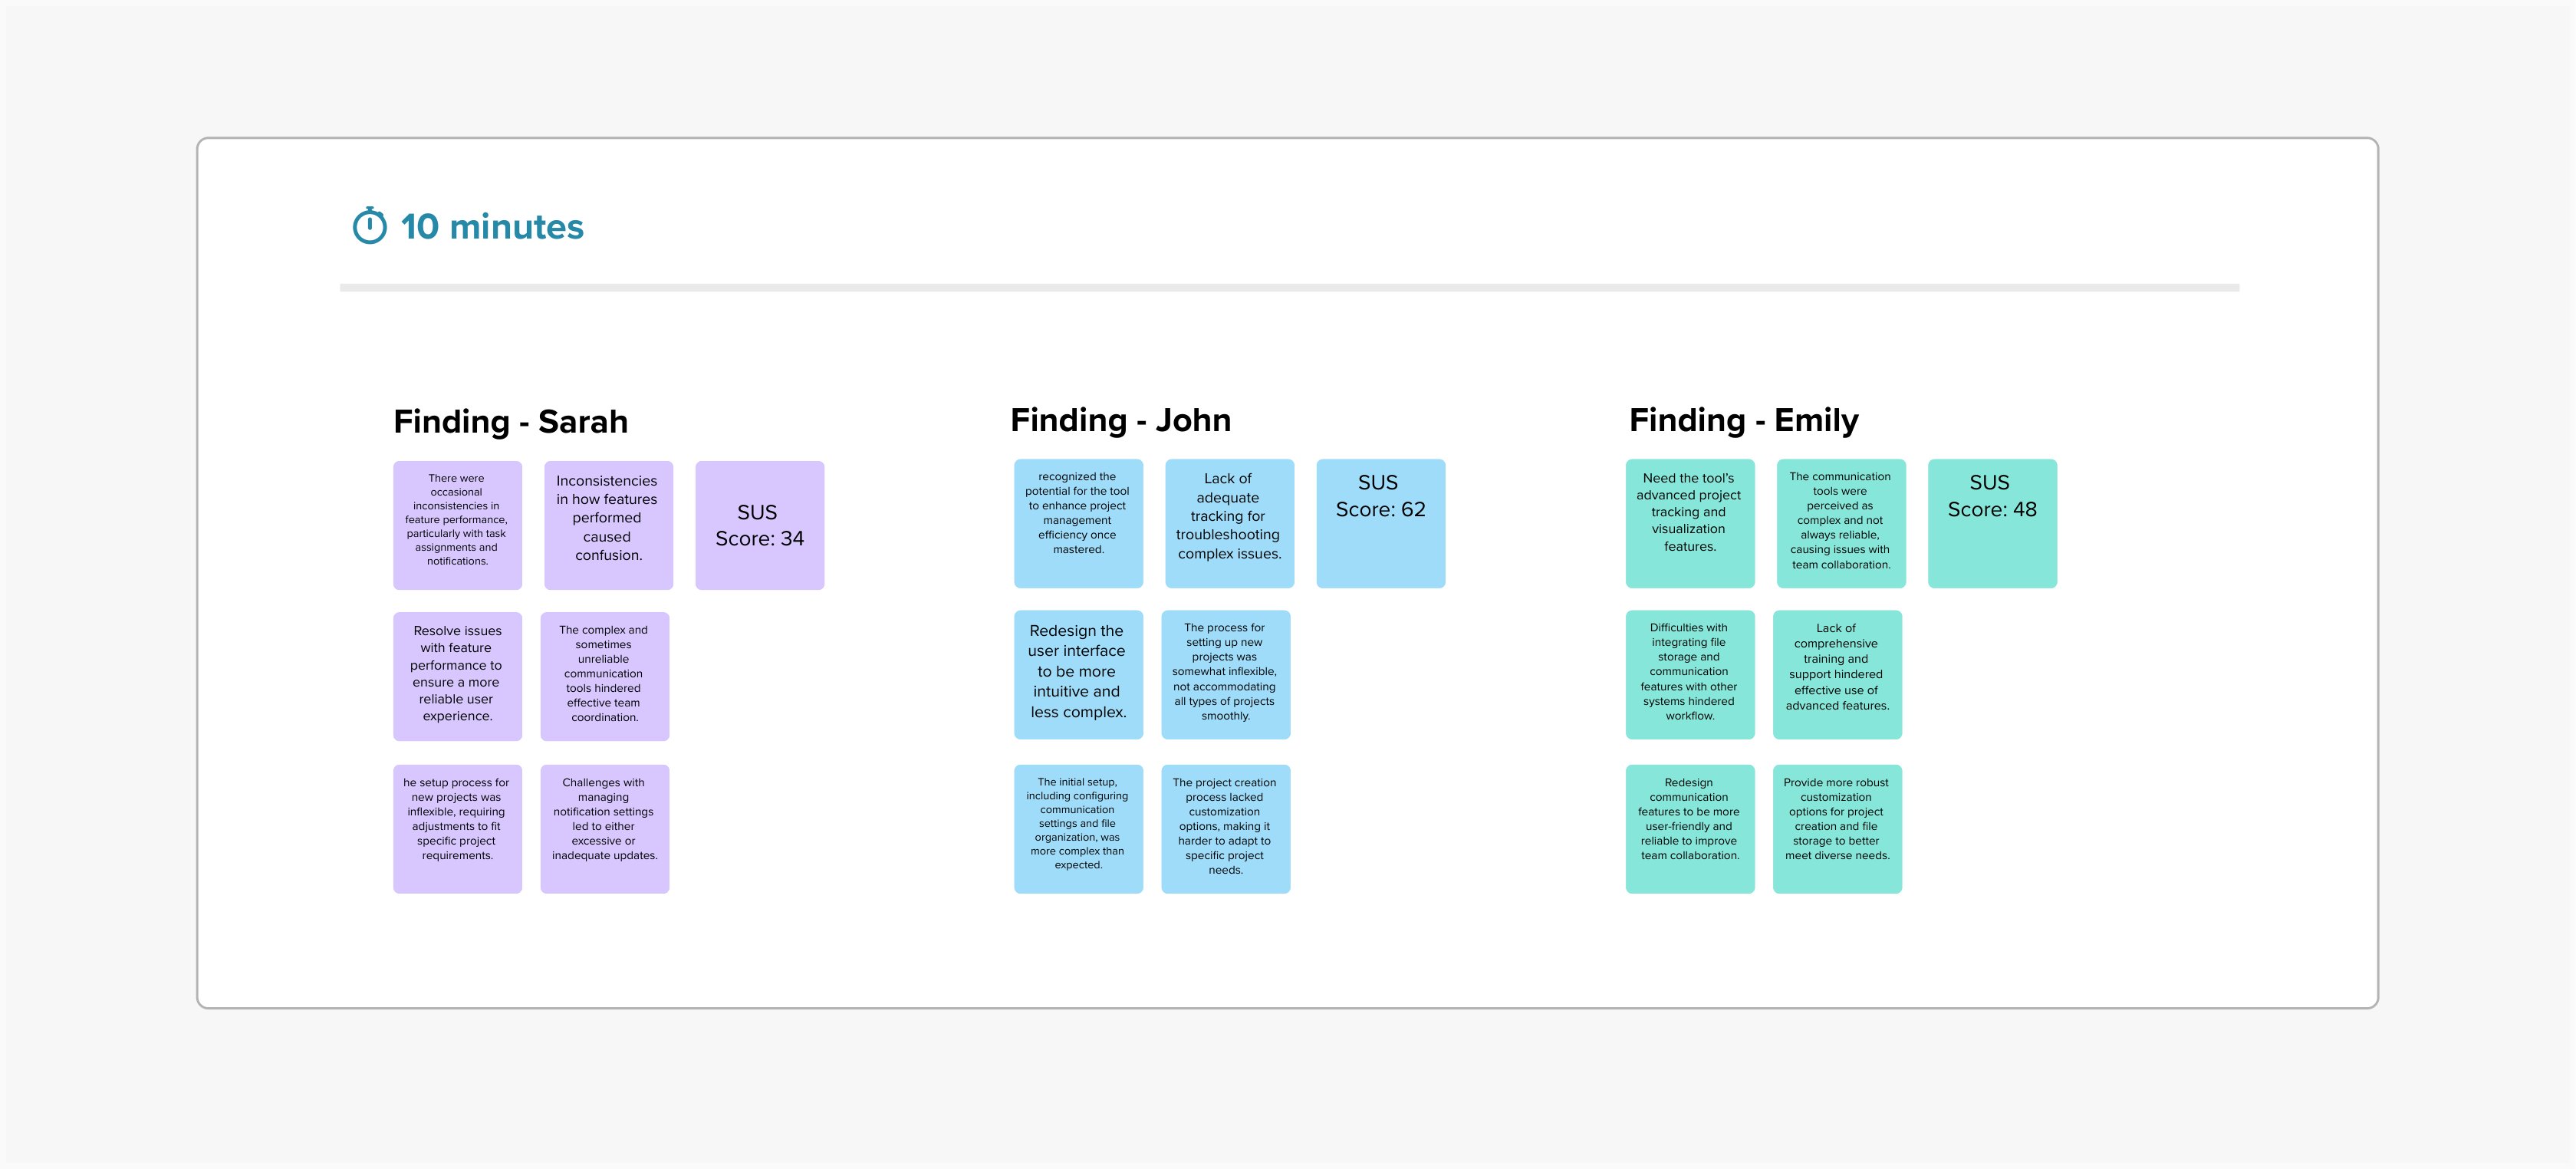
Task: Select the 'recognized the potential for the tool' note
Action: click(x=1077, y=523)
